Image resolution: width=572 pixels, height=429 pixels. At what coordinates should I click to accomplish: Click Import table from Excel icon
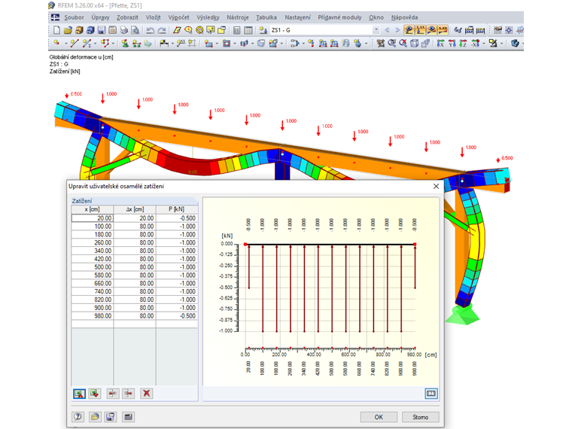tap(95, 393)
